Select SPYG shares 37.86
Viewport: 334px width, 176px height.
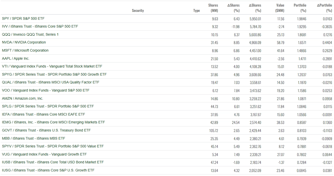(x=215, y=75)
